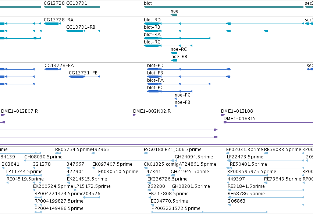The width and height of the screenshot is (313, 214).
Task: Select EK214515.5prime EST label
Action: click(x=87, y=179)
